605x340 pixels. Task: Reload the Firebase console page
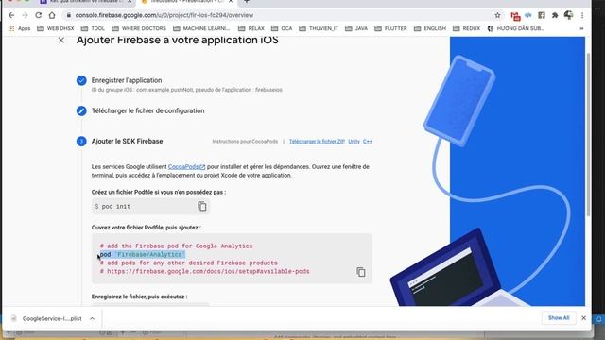[x=38, y=15]
